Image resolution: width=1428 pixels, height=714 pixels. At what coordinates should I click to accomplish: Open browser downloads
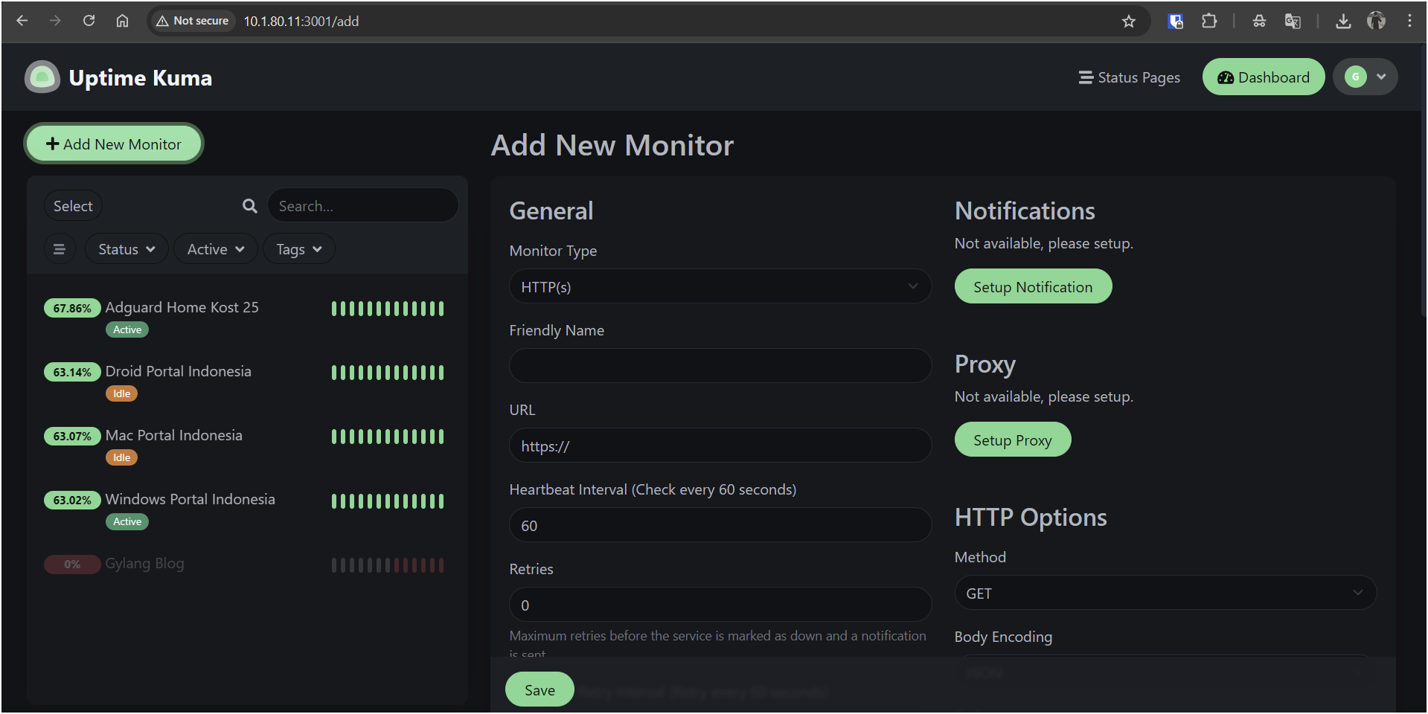pos(1343,21)
